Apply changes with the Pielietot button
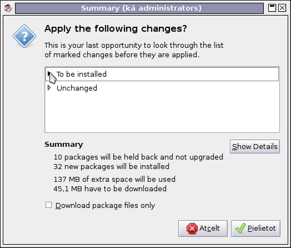Screen dimensions: 291x248 [x=255, y=229]
